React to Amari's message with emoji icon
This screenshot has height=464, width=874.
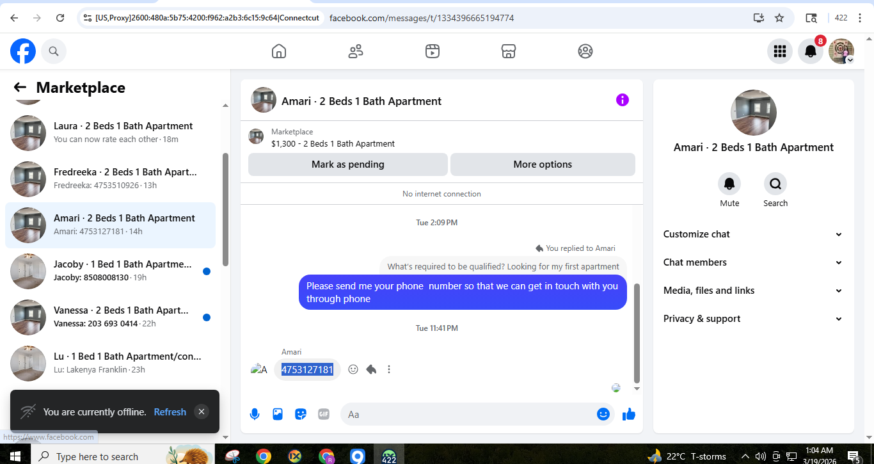(353, 369)
